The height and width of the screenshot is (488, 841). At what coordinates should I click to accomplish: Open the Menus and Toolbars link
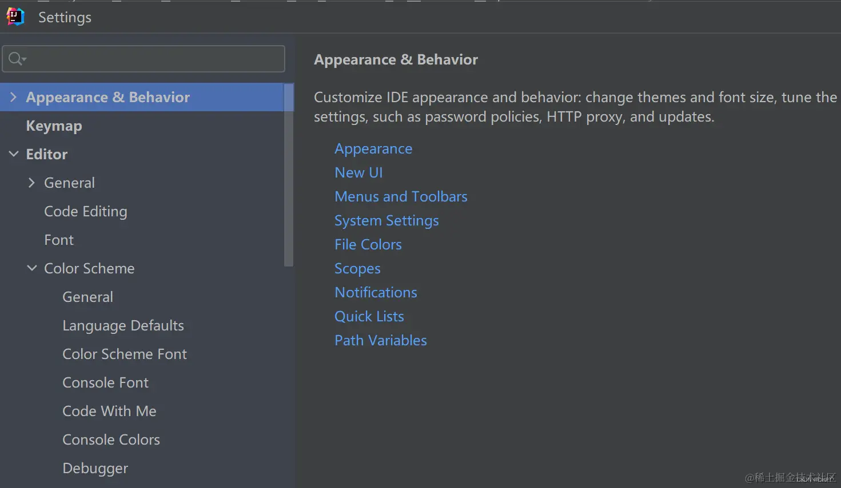tap(401, 197)
